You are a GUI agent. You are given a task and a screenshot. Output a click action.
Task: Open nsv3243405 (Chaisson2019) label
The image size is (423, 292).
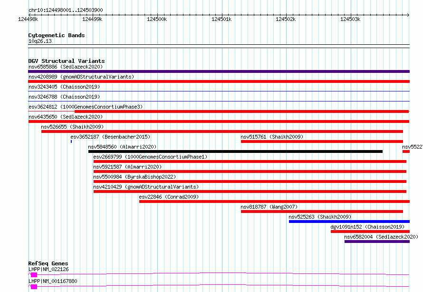[x=64, y=87]
